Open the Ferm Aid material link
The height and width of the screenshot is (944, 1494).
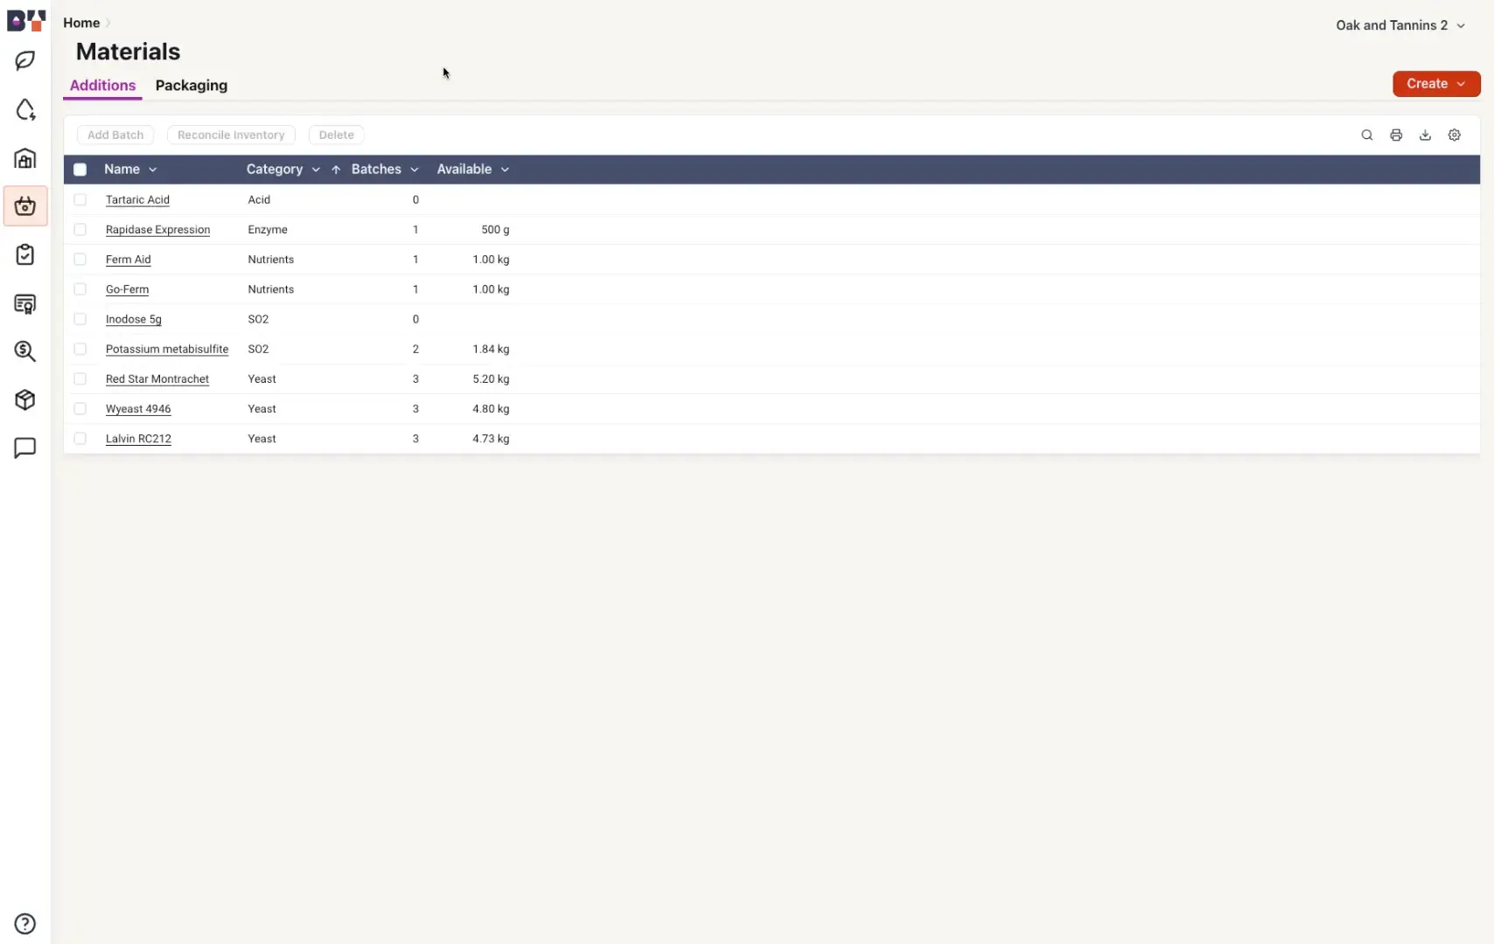[128, 259]
